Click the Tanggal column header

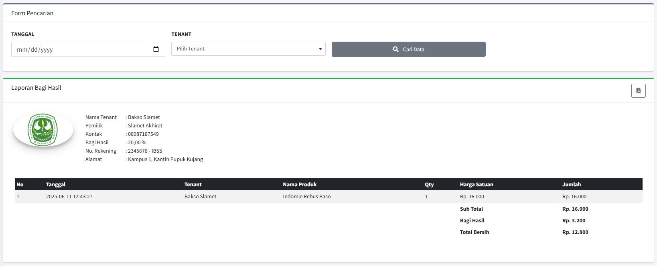tap(56, 184)
